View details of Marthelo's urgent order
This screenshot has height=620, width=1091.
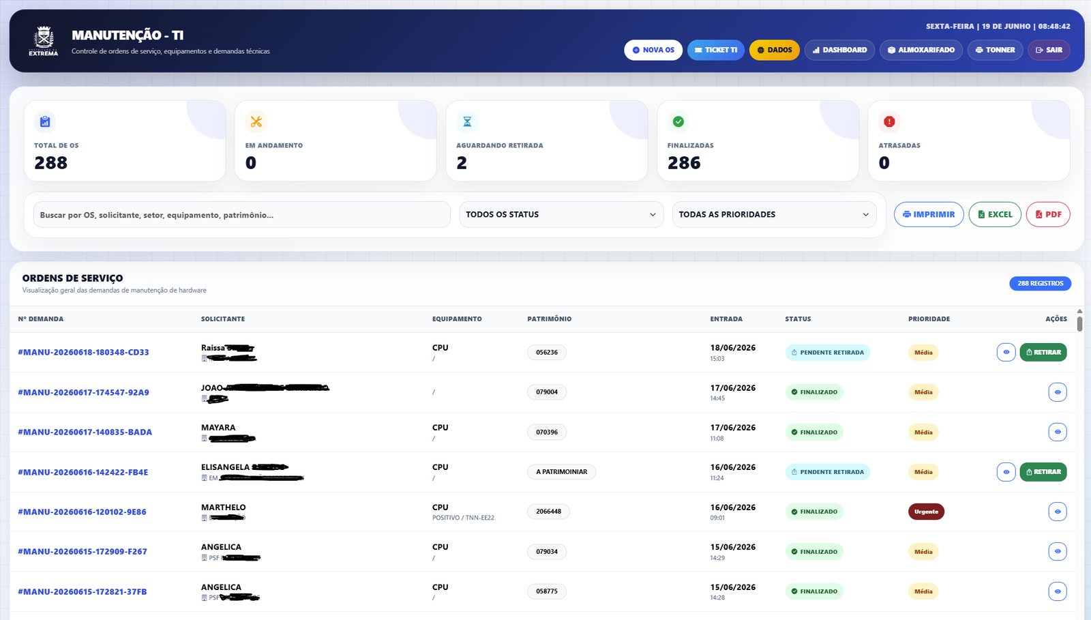[x=1058, y=512]
